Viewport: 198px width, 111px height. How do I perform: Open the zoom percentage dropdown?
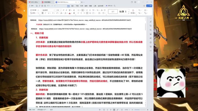point(130,110)
